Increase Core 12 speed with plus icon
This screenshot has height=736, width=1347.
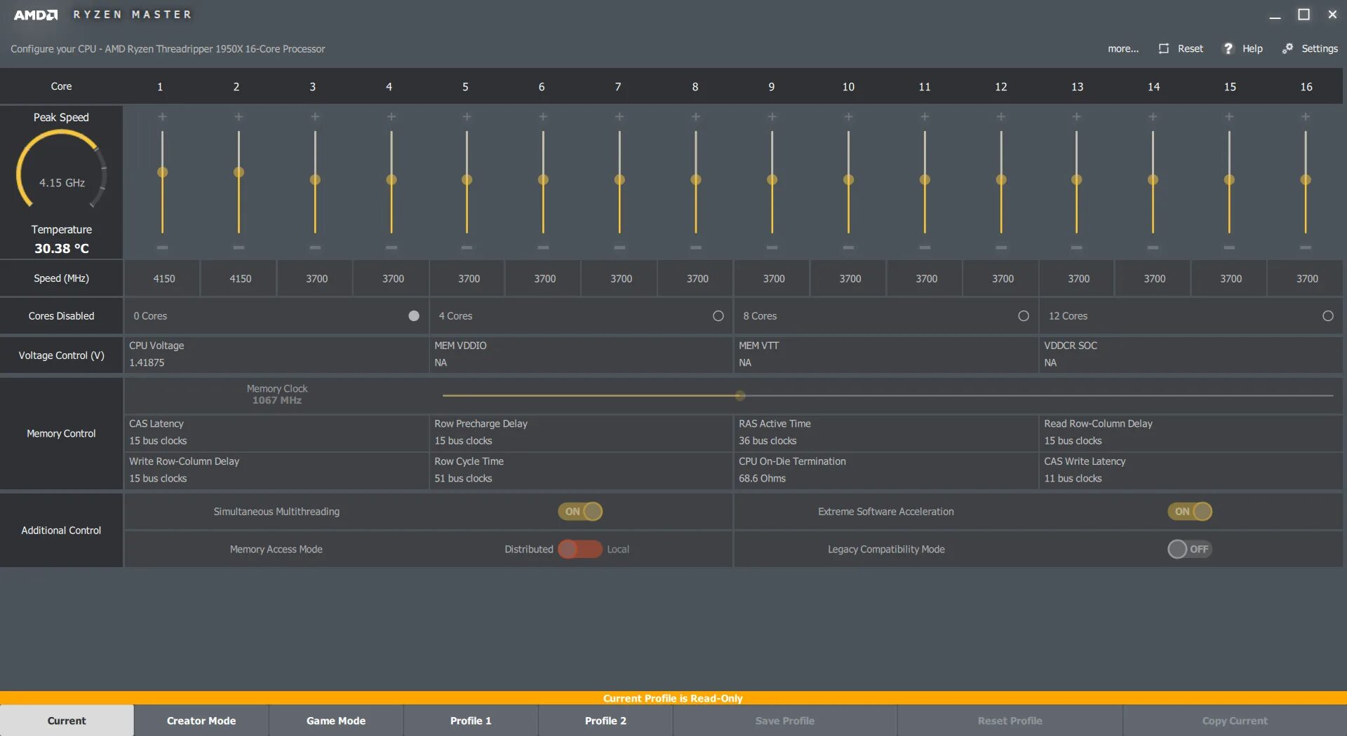coord(1001,116)
